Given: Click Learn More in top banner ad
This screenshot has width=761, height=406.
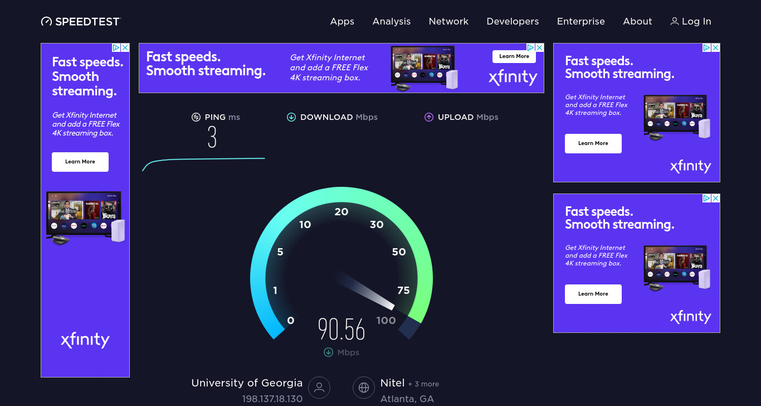Looking at the screenshot, I should point(514,56).
